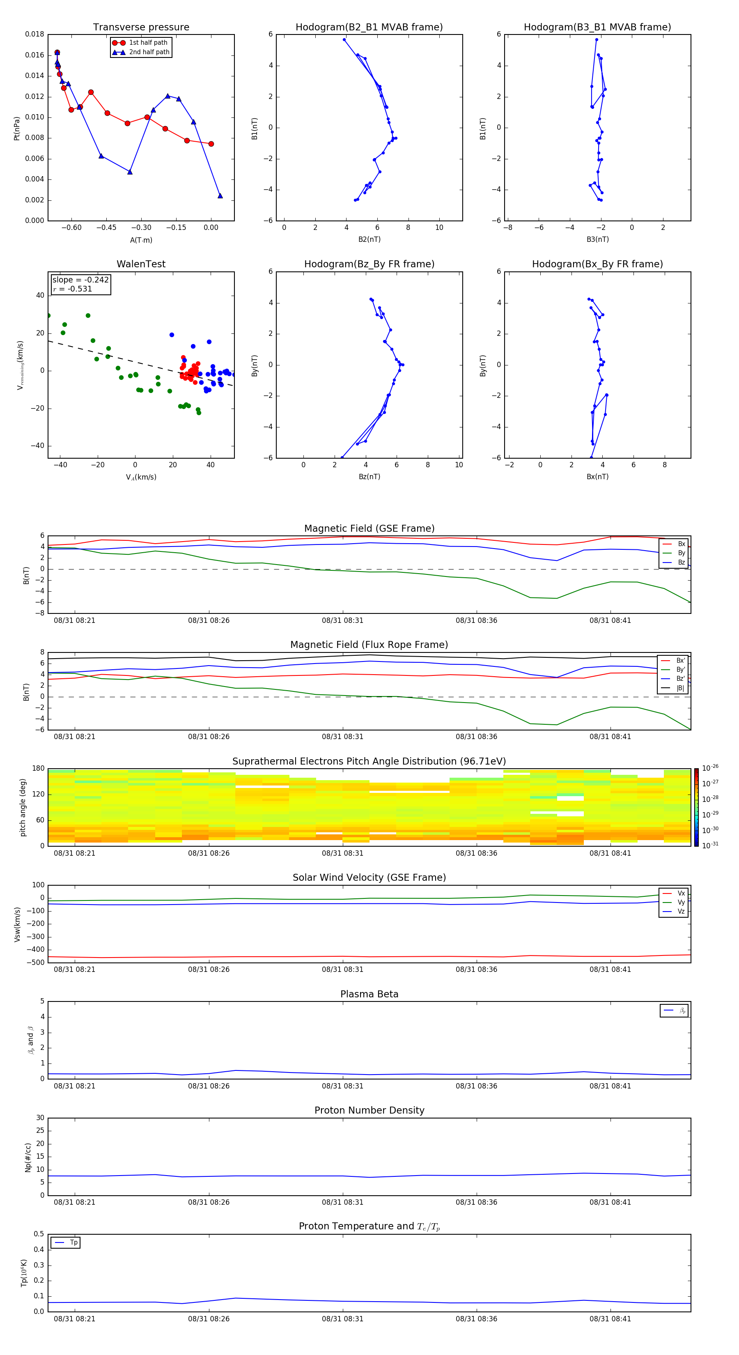Click the 'A(T·m)' axis label
This screenshot has height=1355, width=739.
click(x=141, y=240)
